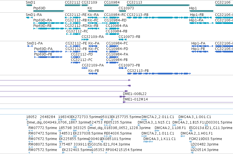
Task: Select the LD20514.3prime EST label
Action: pyautogui.click(x=205, y=150)
